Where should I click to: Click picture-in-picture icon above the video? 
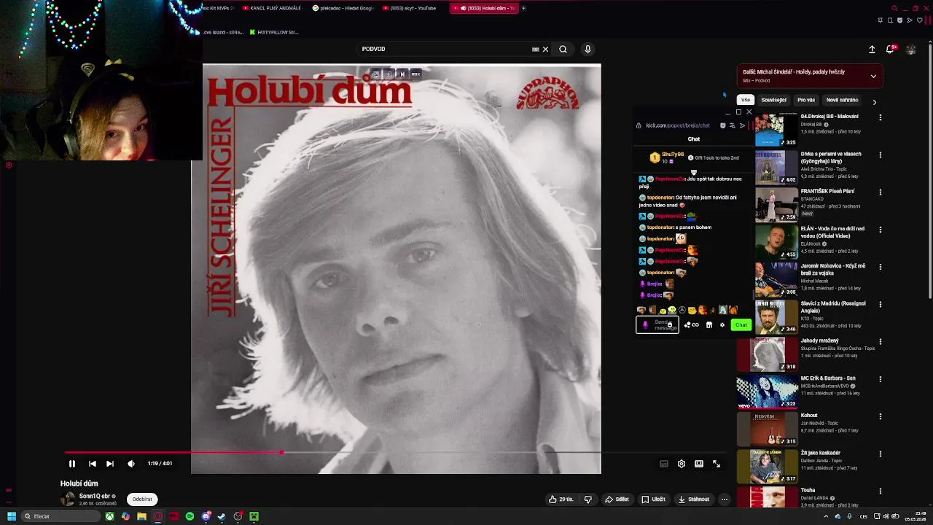click(x=375, y=74)
